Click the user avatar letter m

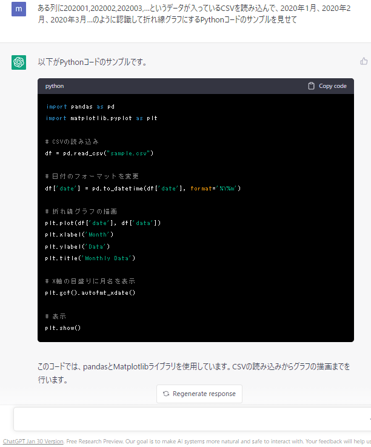click(x=19, y=9)
